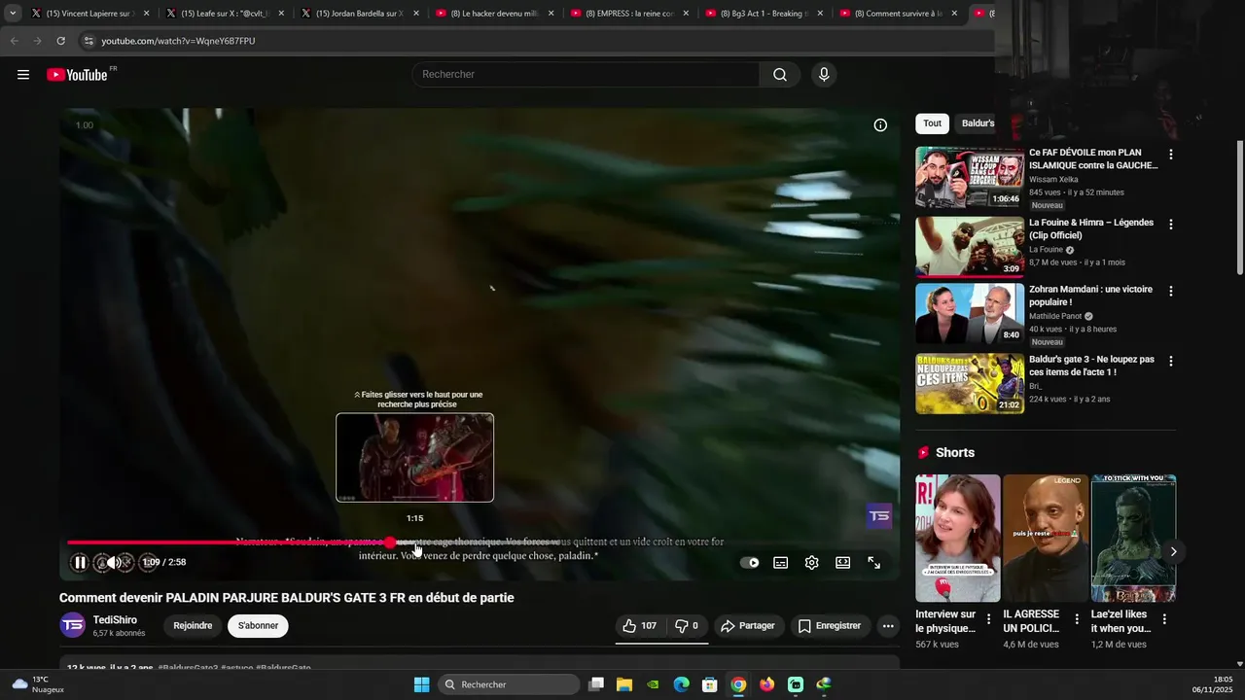Open Firefox from the taskbar
Image resolution: width=1245 pixels, height=700 pixels.
[767, 684]
